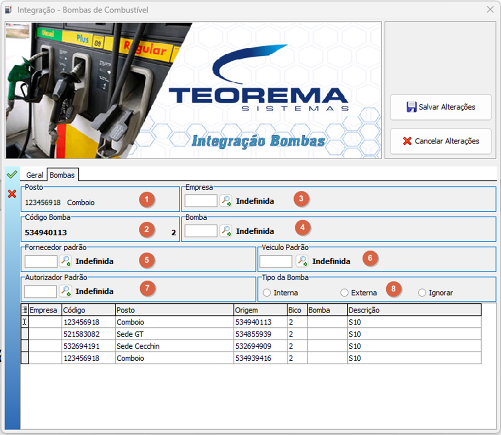The width and height of the screenshot is (501, 435).
Task: Focus the Fornecedor padrão code field
Action: pyautogui.click(x=41, y=261)
